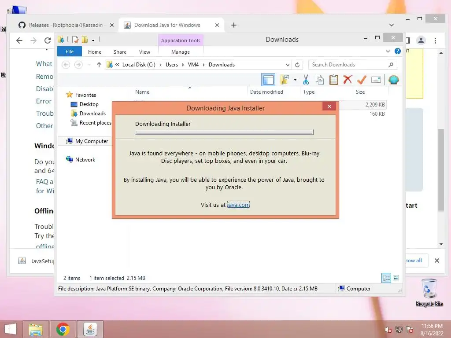The height and width of the screenshot is (338, 451).
Task: Open the Manage ribbon tab
Action: tap(180, 52)
